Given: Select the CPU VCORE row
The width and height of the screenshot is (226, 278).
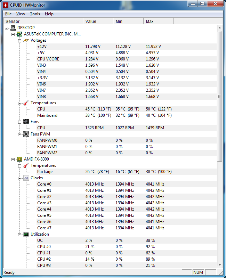Looking at the screenshot, I should click(48, 59).
